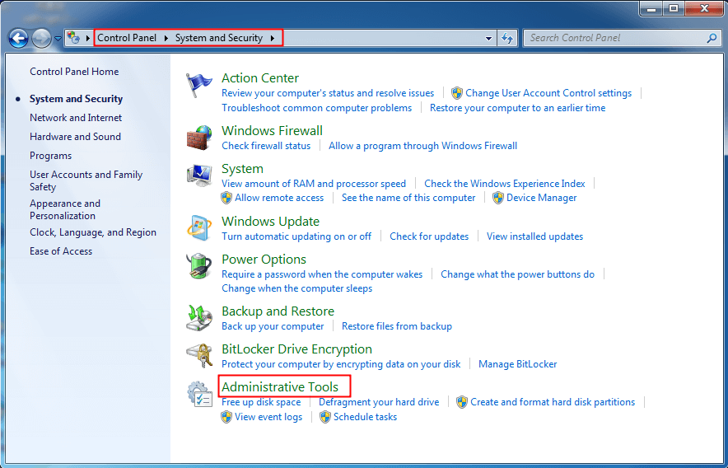728x468 pixels.
Task: Click the search magnifier icon
Action: point(712,38)
